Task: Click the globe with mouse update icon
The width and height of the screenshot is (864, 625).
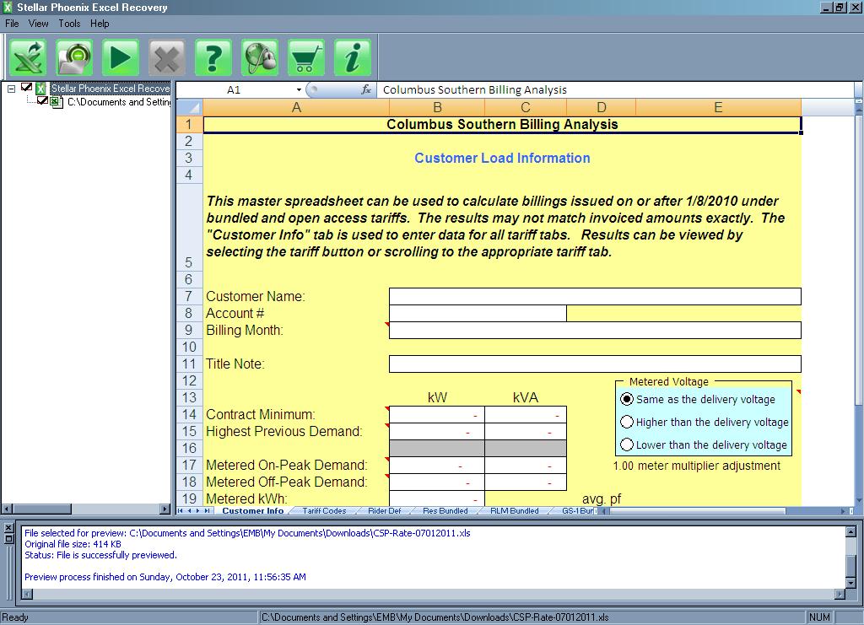Action: [x=260, y=57]
